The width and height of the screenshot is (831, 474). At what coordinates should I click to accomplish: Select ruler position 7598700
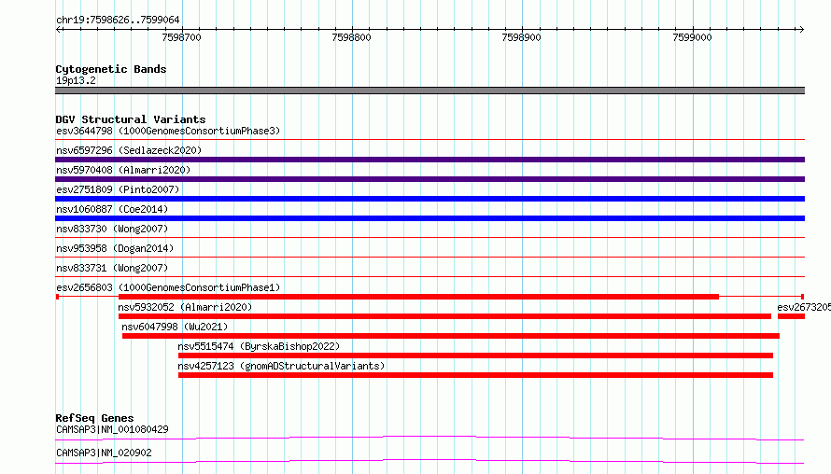(x=181, y=37)
